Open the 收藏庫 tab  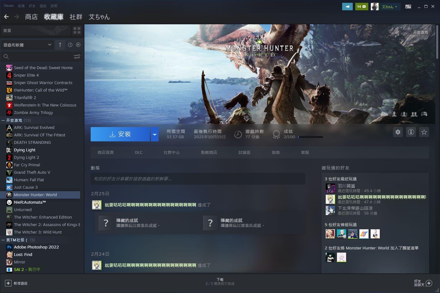[54, 17]
